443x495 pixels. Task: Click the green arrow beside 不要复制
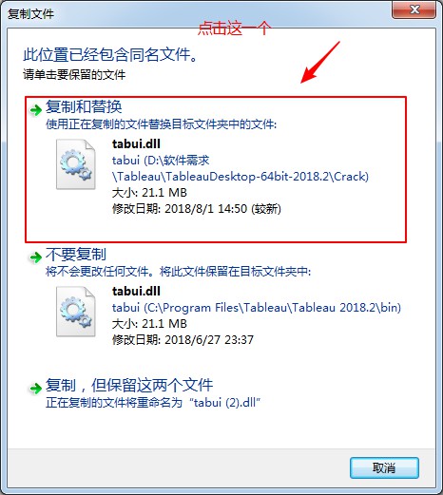[x=35, y=257]
